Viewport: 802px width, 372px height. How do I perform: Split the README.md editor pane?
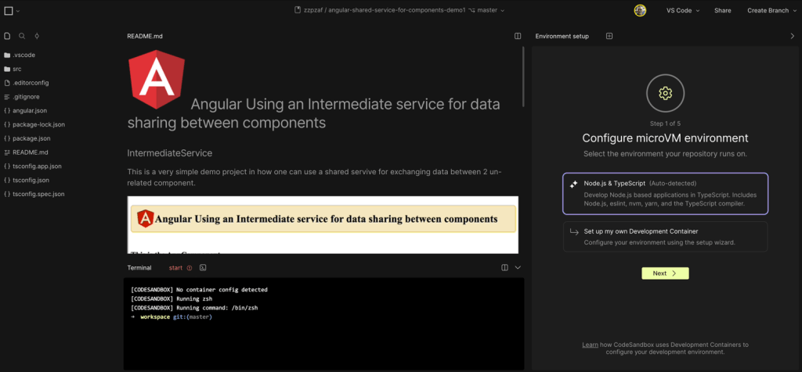518,36
